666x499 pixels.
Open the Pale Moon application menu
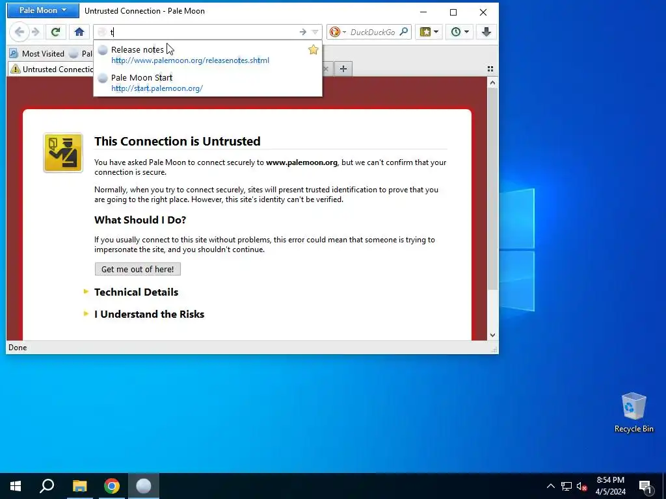[43, 10]
